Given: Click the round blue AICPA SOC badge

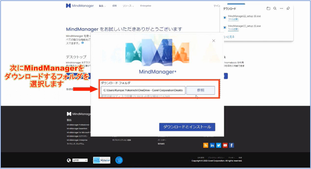Looking at the screenshot, I should (x=119, y=160).
